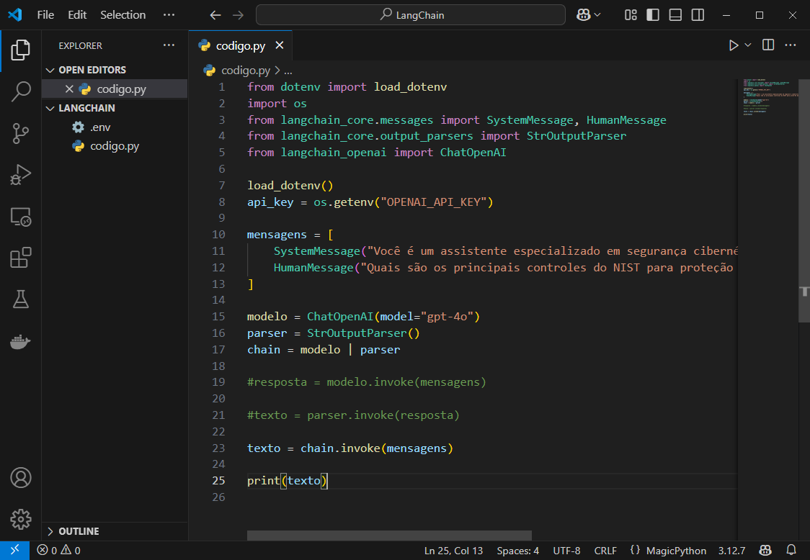Open the Selection menu
The width and height of the screenshot is (810, 560).
(x=123, y=15)
